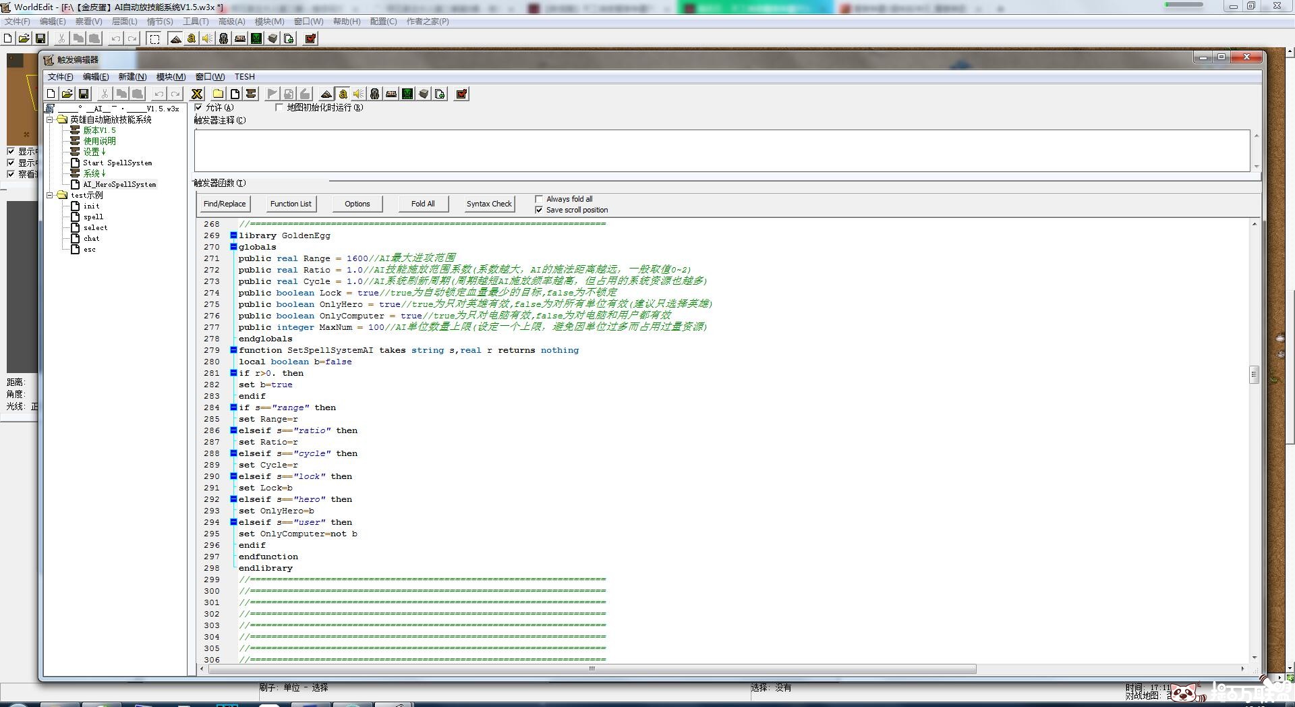Screen dimensions: 1295x707
Task: Click the Function List button
Action: [x=291, y=204]
